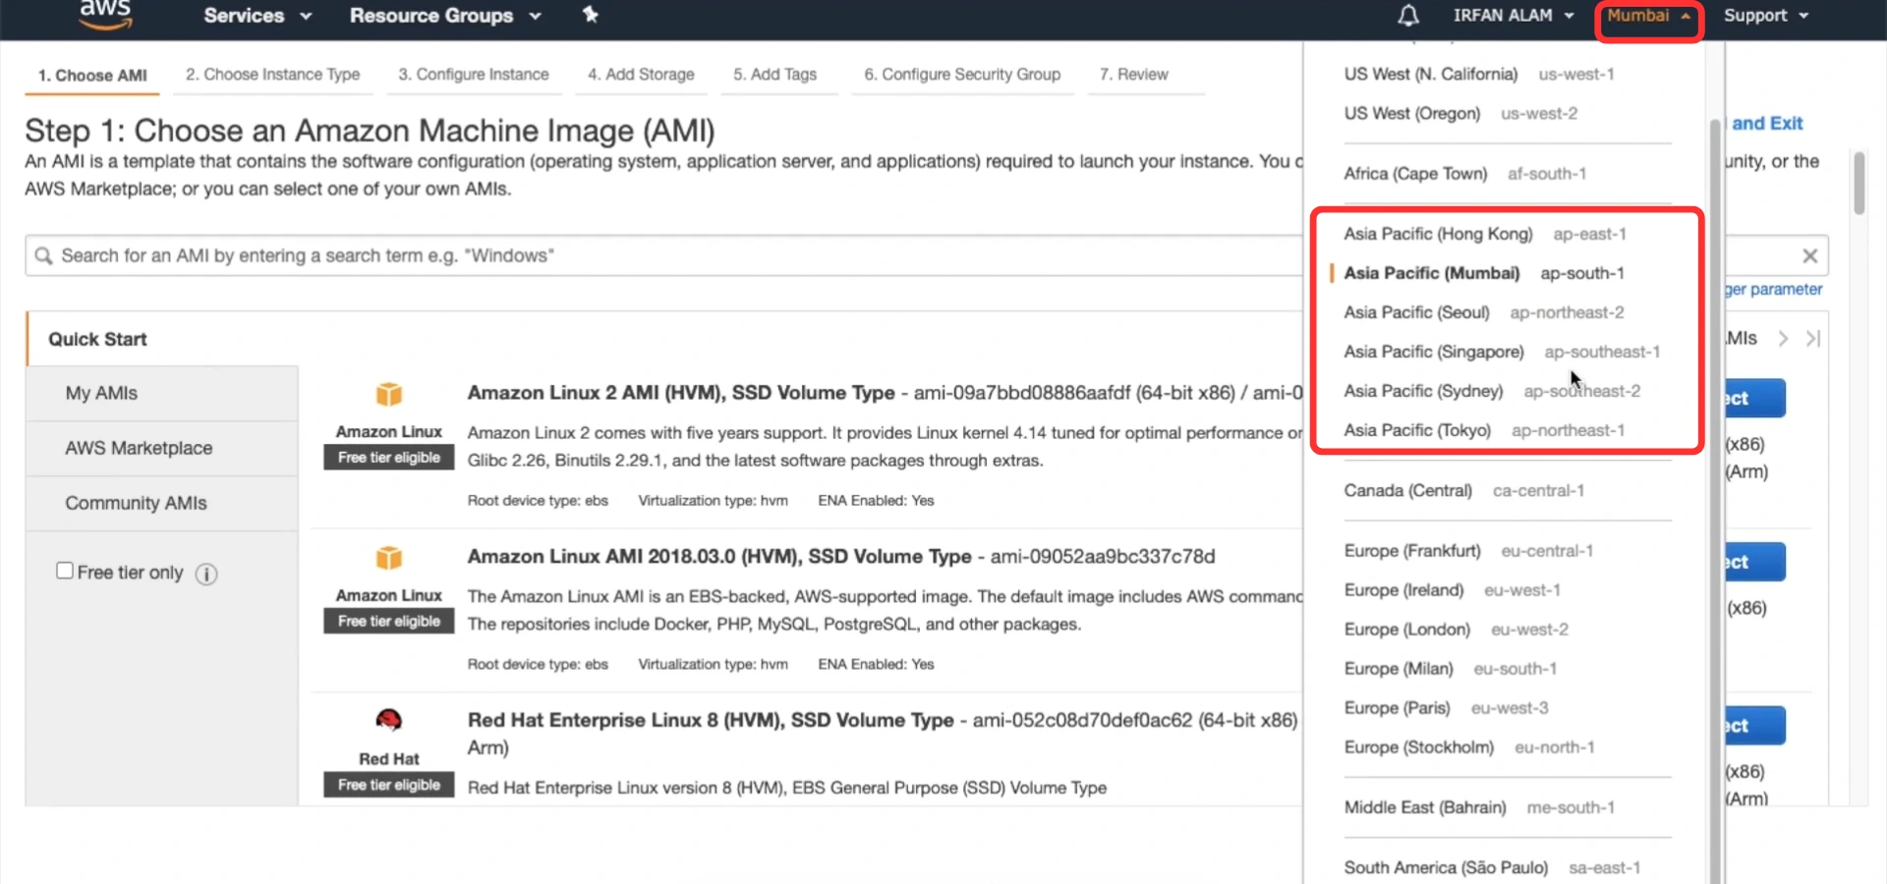Click Select button for Amazon Linux 2018.03.0
The width and height of the screenshot is (1887, 884).
[x=1755, y=563]
